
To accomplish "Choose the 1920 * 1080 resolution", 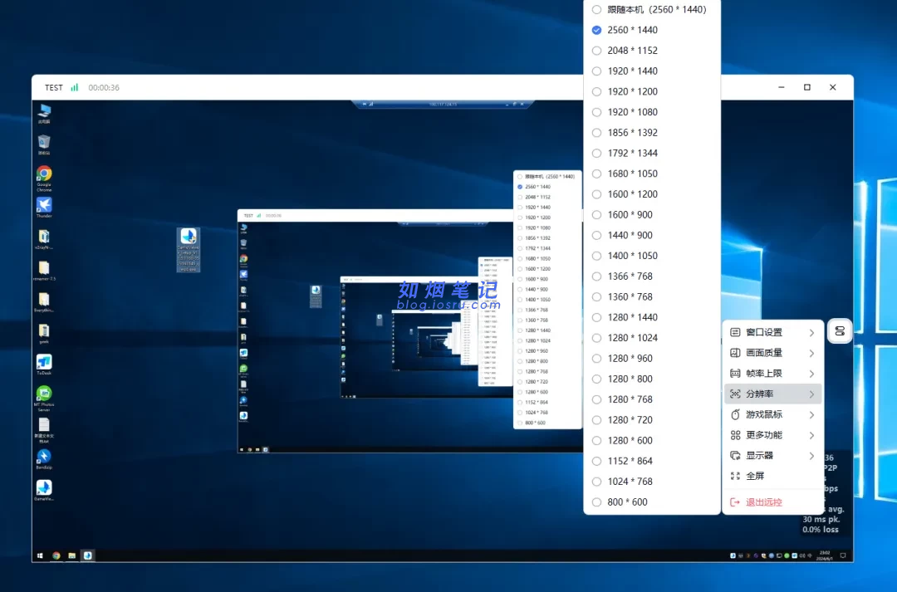I will (x=652, y=112).
